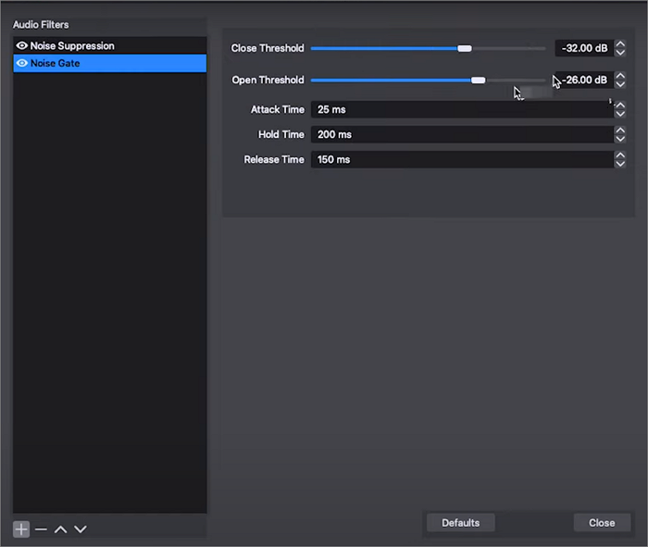The width and height of the screenshot is (648, 547).
Task: Click the add filter plus icon
Action: pos(21,528)
